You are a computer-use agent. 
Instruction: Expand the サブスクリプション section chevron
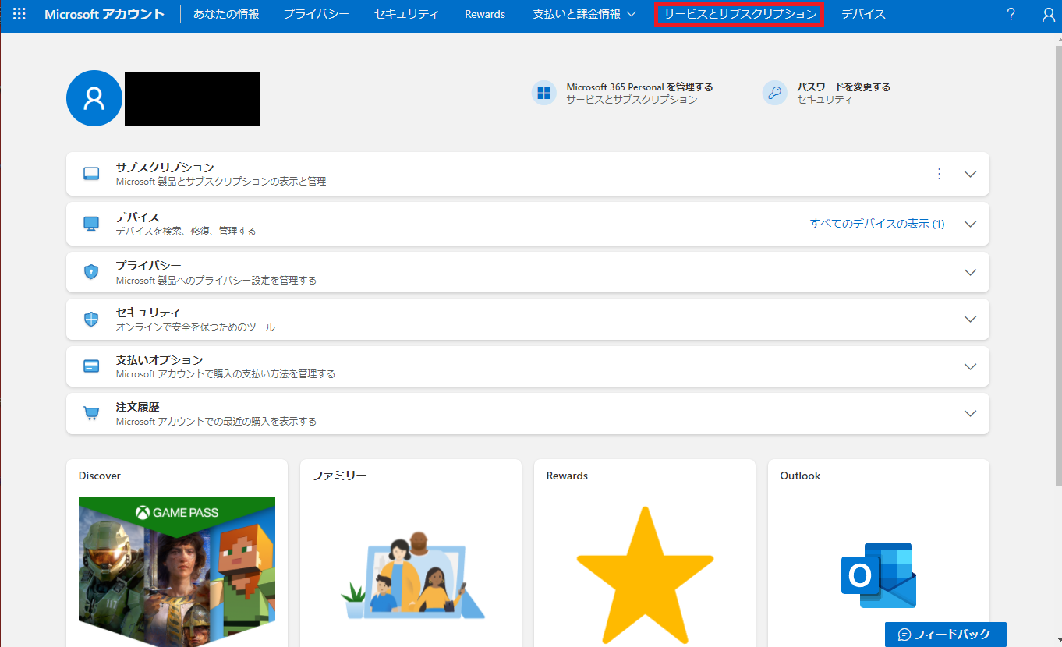click(x=970, y=174)
